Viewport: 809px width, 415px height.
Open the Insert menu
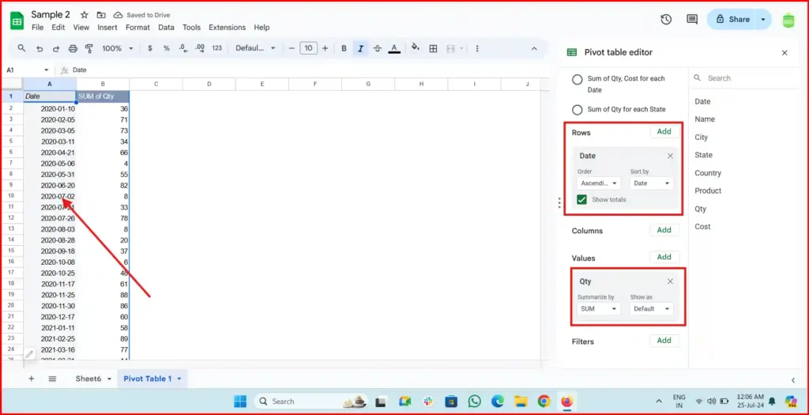click(x=107, y=28)
